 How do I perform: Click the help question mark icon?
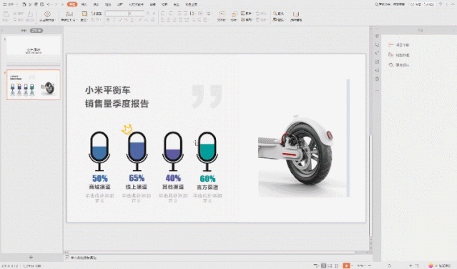click(441, 4)
